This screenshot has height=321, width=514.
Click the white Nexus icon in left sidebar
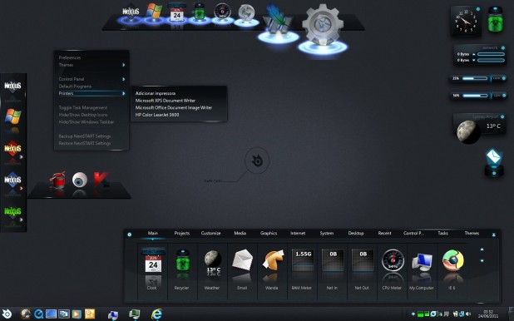click(x=12, y=86)
